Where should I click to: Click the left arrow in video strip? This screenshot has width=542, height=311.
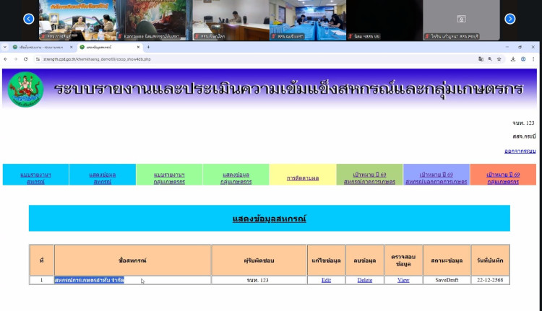(x=28, y=19)
